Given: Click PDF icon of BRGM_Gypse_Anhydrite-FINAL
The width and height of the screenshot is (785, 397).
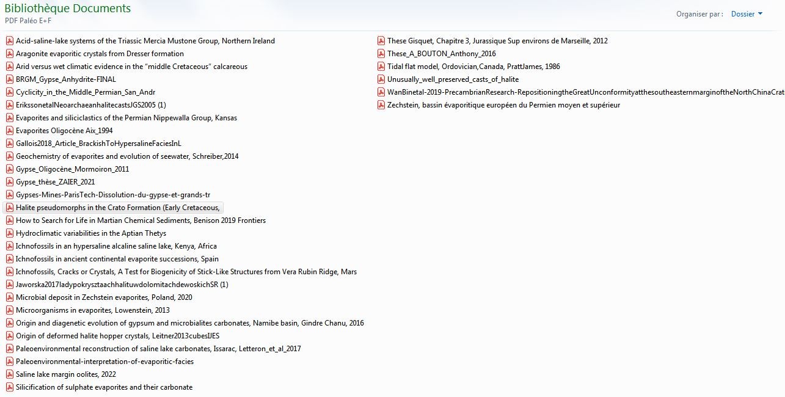Looking at the screenshot, I should (x=10, y=79).
